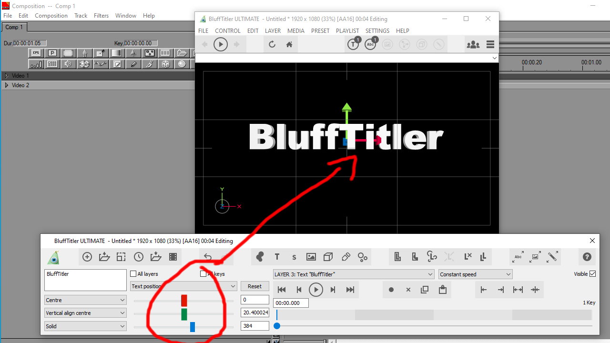Toggle the Visible checkbox
Screen dimensions: 610x343
pyautogui.click(x=593, y=274)
